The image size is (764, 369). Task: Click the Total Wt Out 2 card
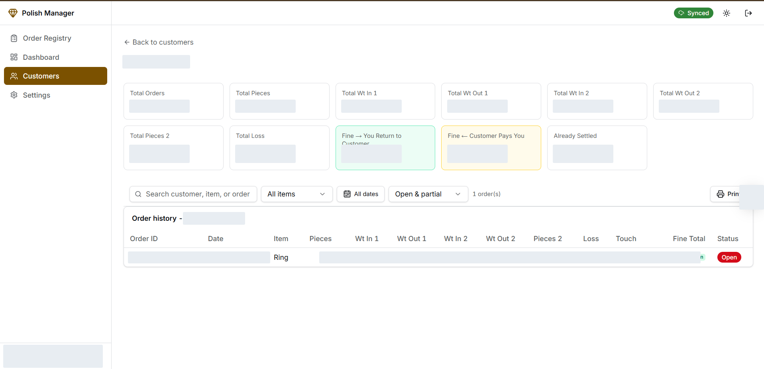703,101
